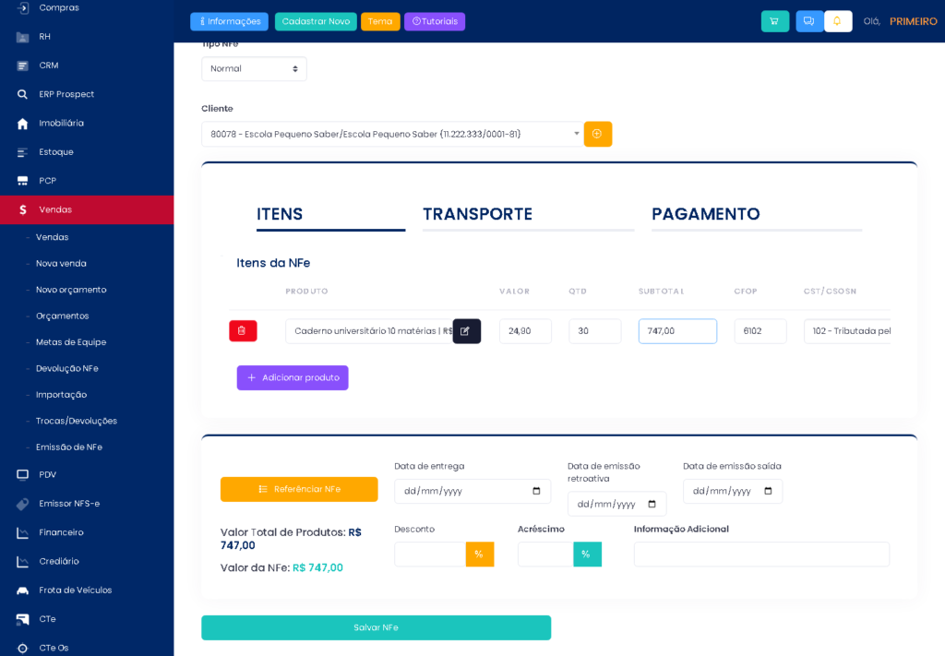Expand the Cliente selection dropdown

point(392,134)
